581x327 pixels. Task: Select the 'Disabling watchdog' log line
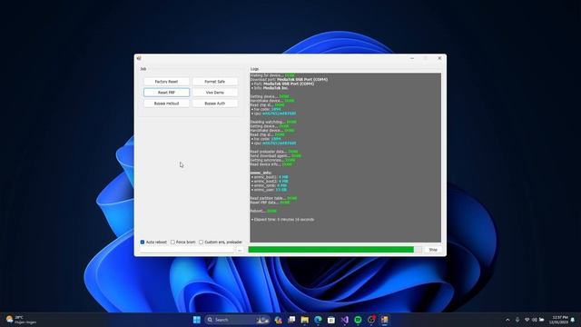pos(273,122)
